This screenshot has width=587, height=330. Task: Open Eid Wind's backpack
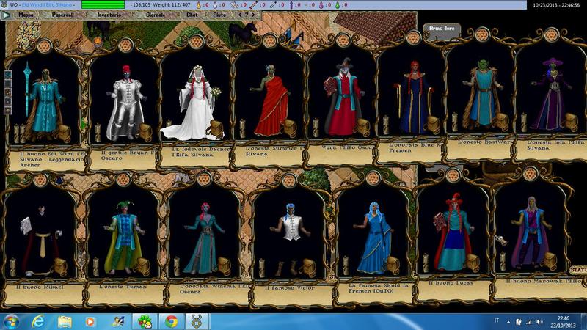[x=64, y=133]
